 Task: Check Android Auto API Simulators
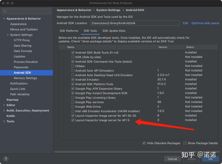click(x=73, y=70)
